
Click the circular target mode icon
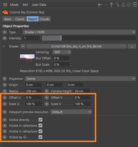click(x=129, y=5)
